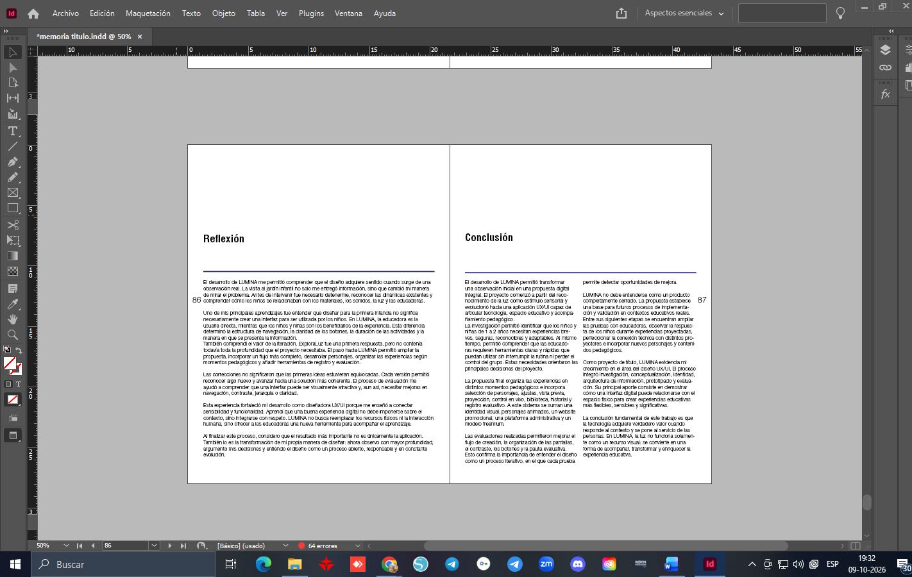Expand the collapsed right panel dock
This screenshot has height=577, width=912.
click(x=891, y=31)
